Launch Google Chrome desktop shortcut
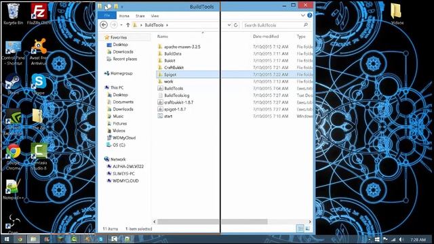The width and height of the screenshot is (434, 244). pos(13,157)
